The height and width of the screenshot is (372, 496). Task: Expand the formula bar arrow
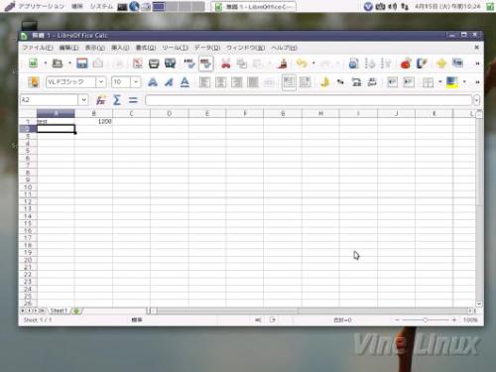476,100
